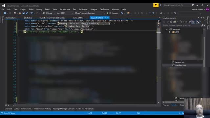Close the _Layout.cshtml tab

(x=108, y=18)
